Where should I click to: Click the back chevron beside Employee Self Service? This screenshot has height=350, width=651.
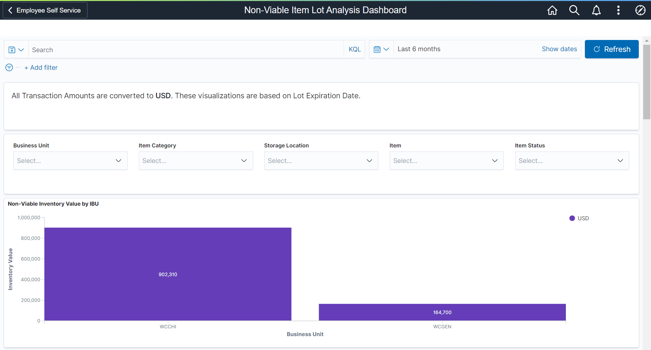pos(11,10)
